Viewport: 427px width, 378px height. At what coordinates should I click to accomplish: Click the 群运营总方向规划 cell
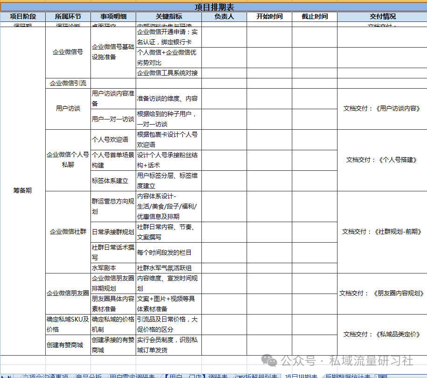pyautogui.click(x=113, y=207)
